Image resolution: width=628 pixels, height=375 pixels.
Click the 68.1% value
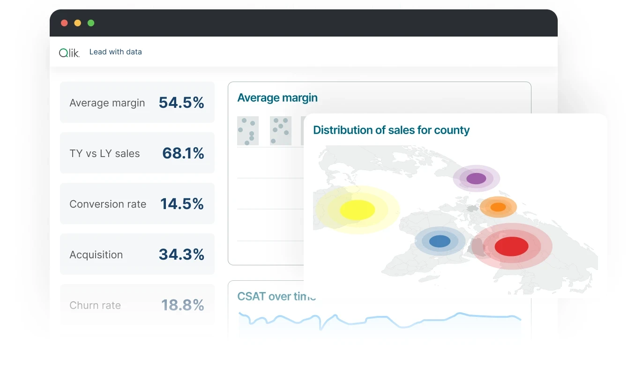[x=183, y=153]
